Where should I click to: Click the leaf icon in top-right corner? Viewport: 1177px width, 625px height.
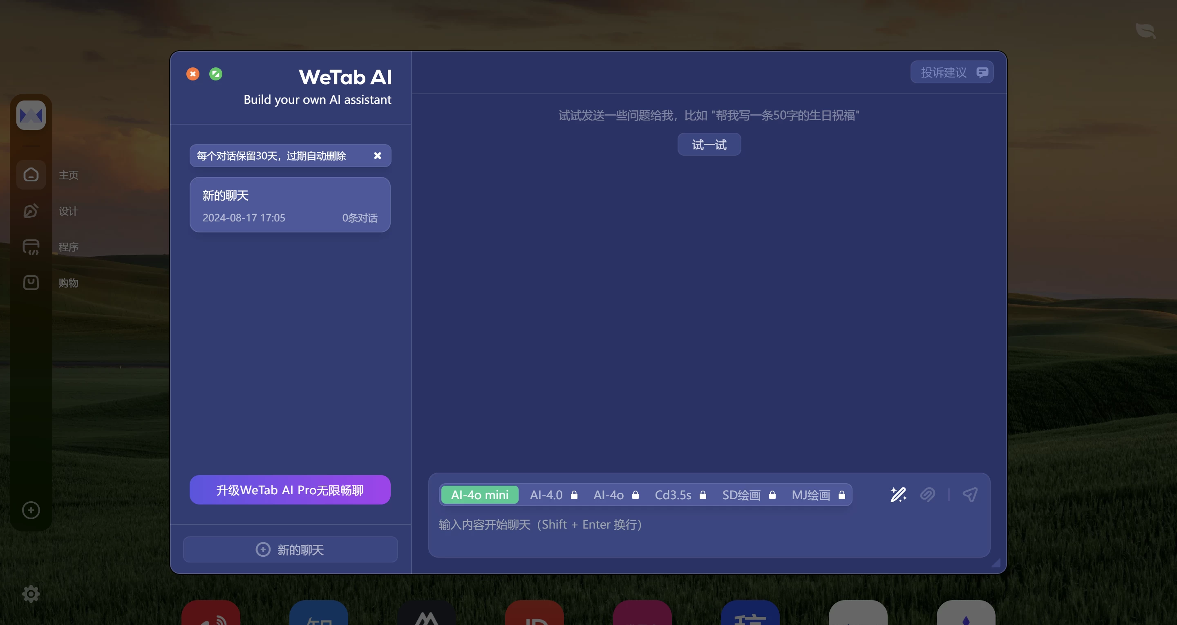(1146, 31)
